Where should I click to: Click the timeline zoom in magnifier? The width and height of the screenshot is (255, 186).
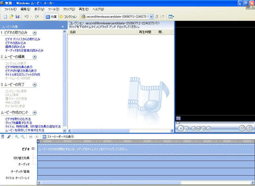[17, 137]
